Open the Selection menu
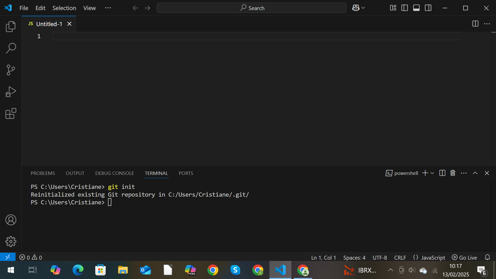Image resolution: width=496 pixels, height=279 pixels. tap(64, 8)
